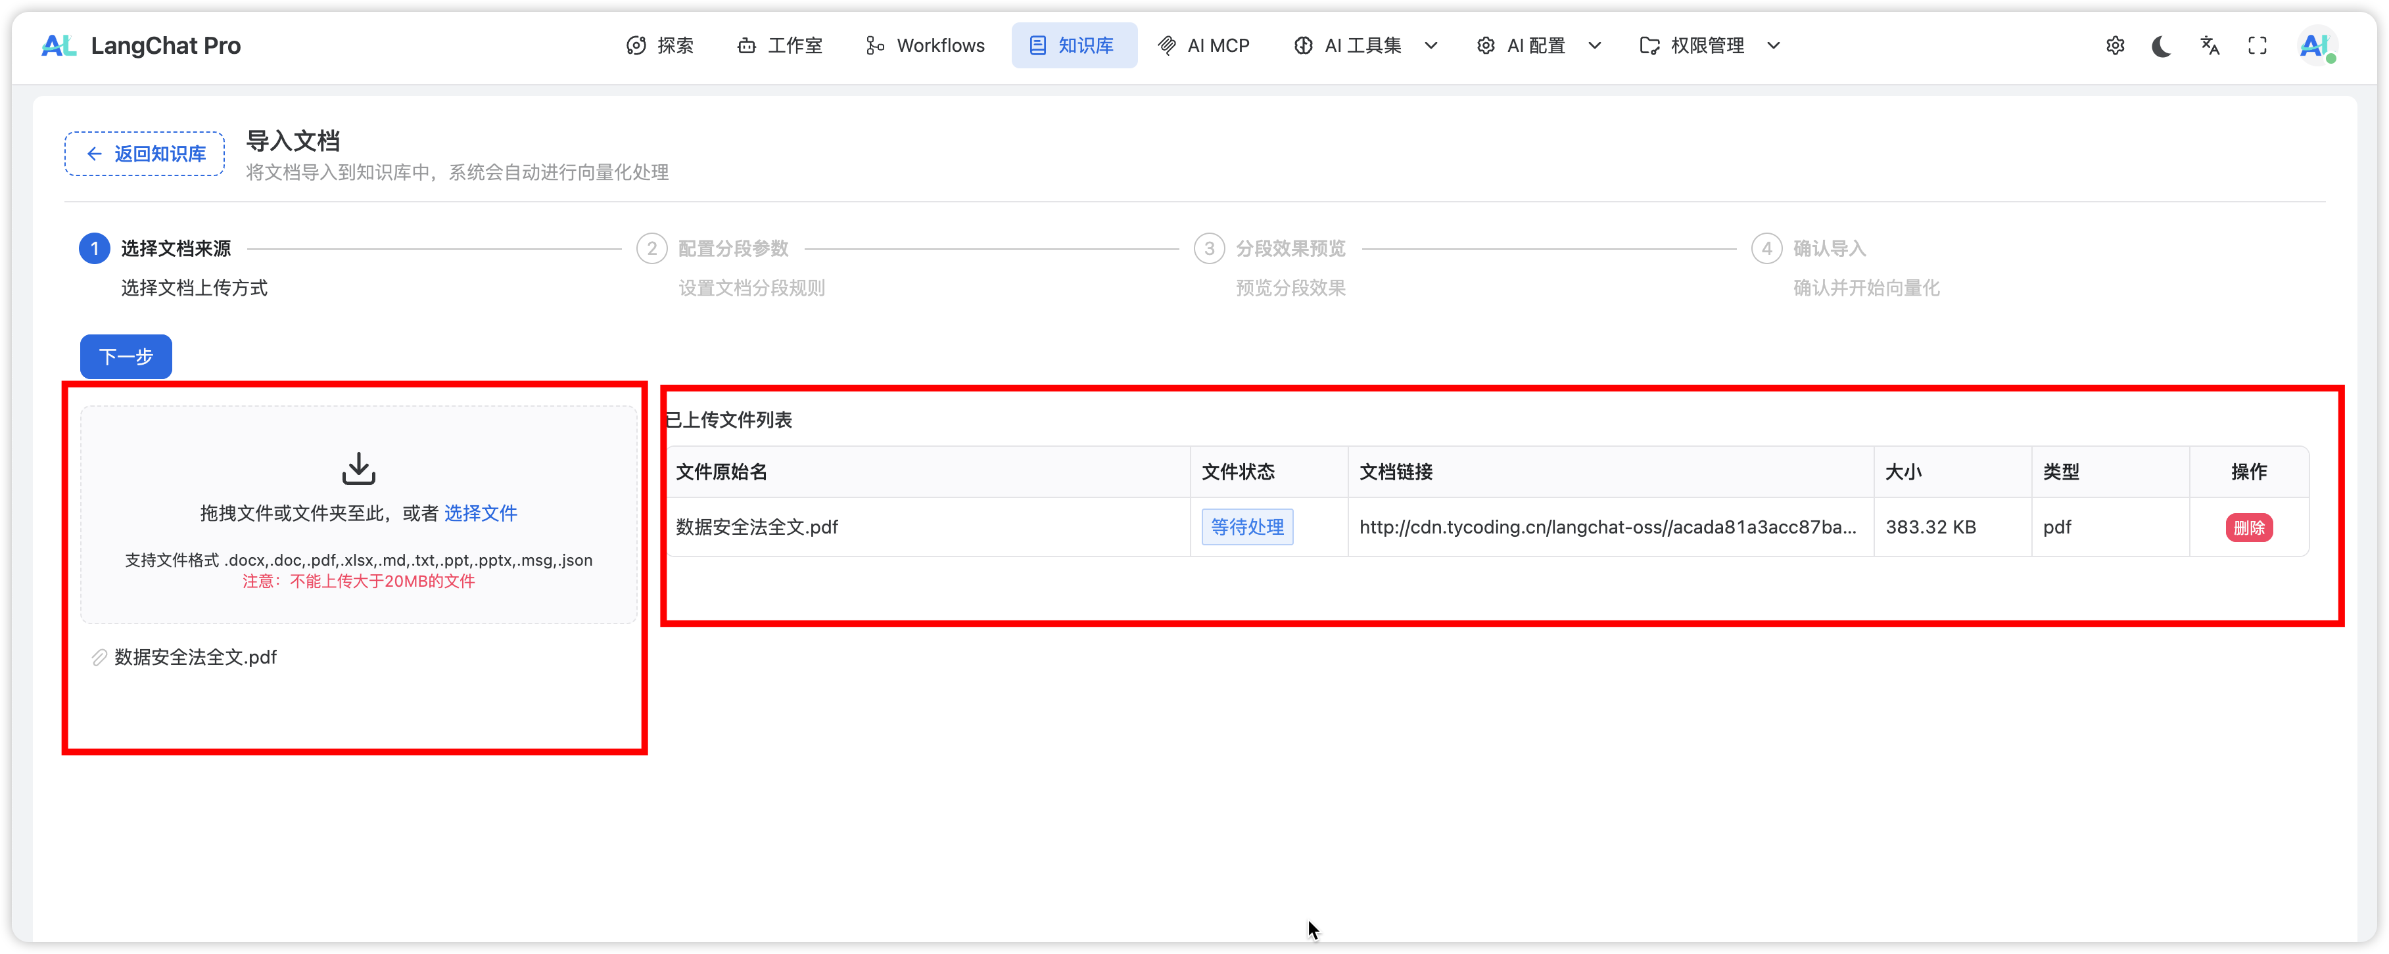
Task: Click the settings gear icon in header
Action: point(2114,45)
